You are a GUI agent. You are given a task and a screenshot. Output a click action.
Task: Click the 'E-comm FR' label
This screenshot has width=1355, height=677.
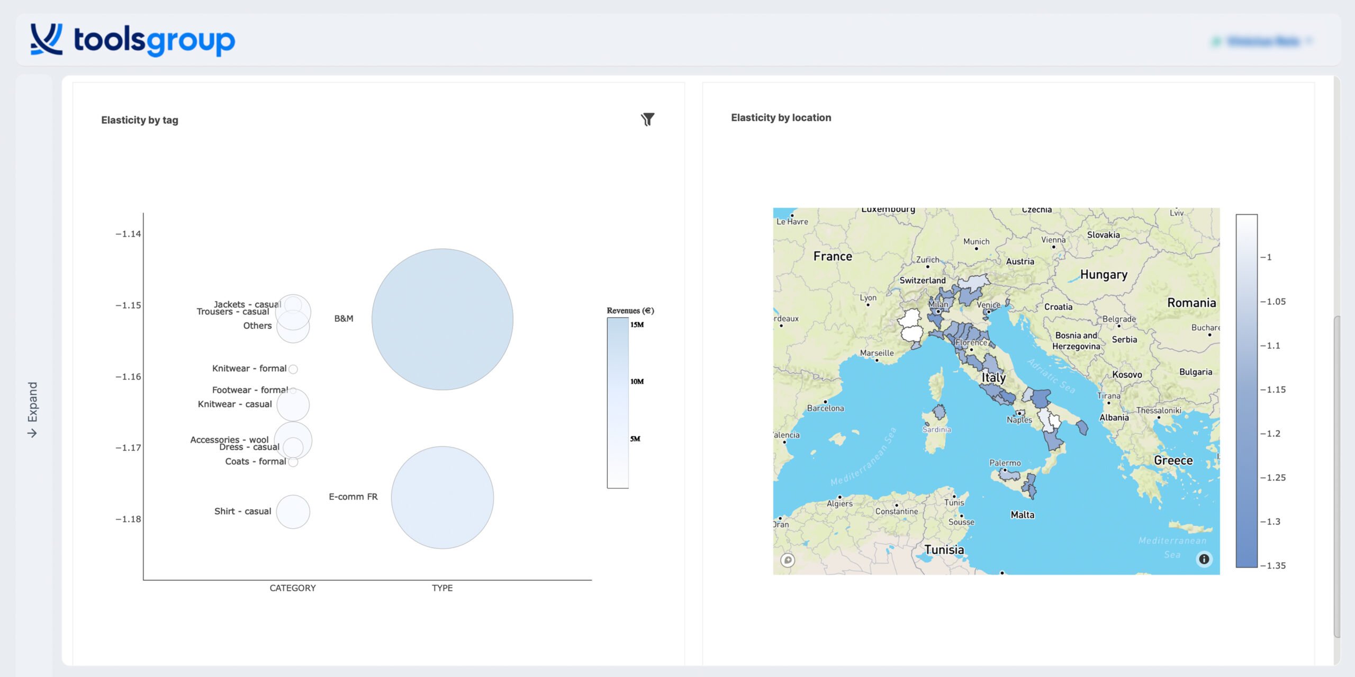[353, 497]
